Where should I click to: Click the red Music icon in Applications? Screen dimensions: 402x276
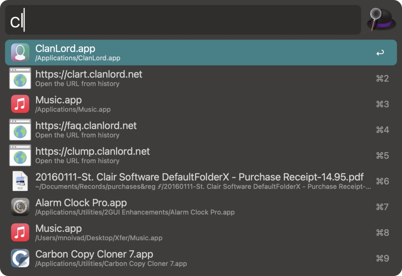click(x=20, y=104)
